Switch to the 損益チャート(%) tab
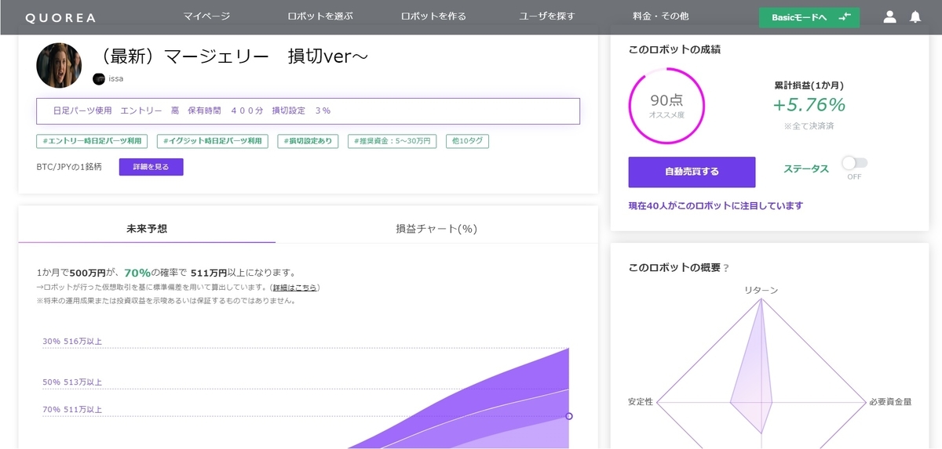942x449 pixels. pos(436,229)
